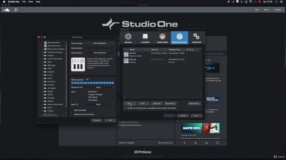
Task: Expand the Access vendor folder
Action: [43, 56]
